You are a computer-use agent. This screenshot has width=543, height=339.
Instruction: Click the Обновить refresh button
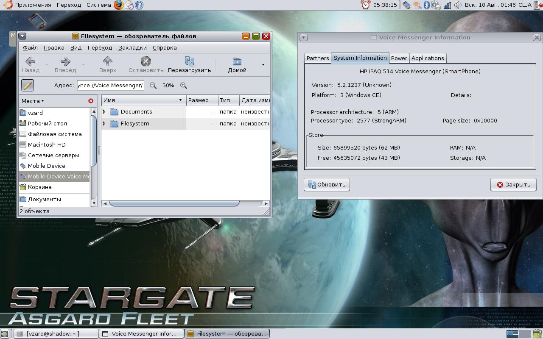coord(327,184)
